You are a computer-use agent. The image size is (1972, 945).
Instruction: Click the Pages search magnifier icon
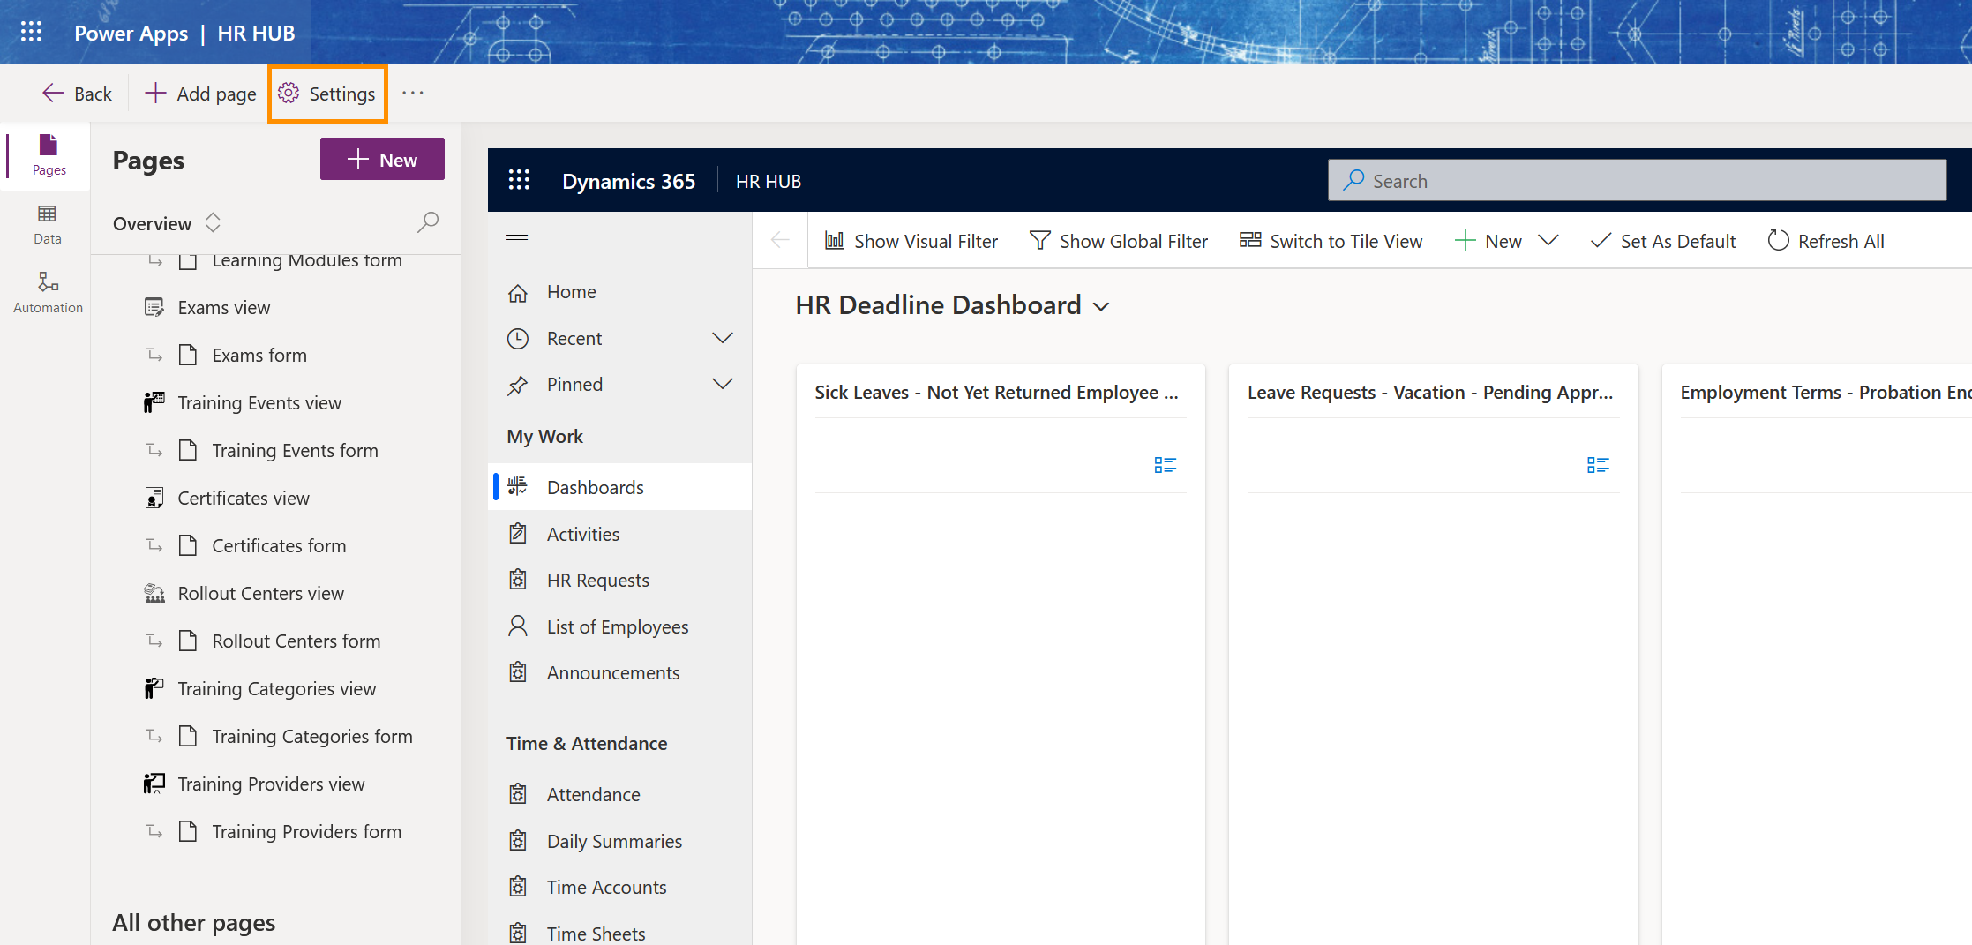tap(428, 222)
